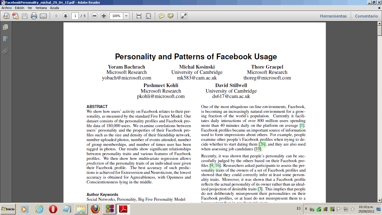Launch Internet Explorer from taskbar

pos(39,209)
